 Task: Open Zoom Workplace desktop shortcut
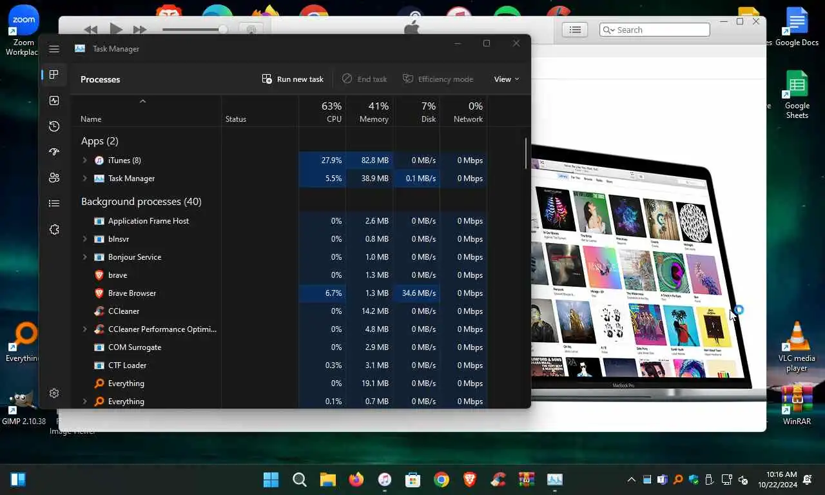[24, 31]
